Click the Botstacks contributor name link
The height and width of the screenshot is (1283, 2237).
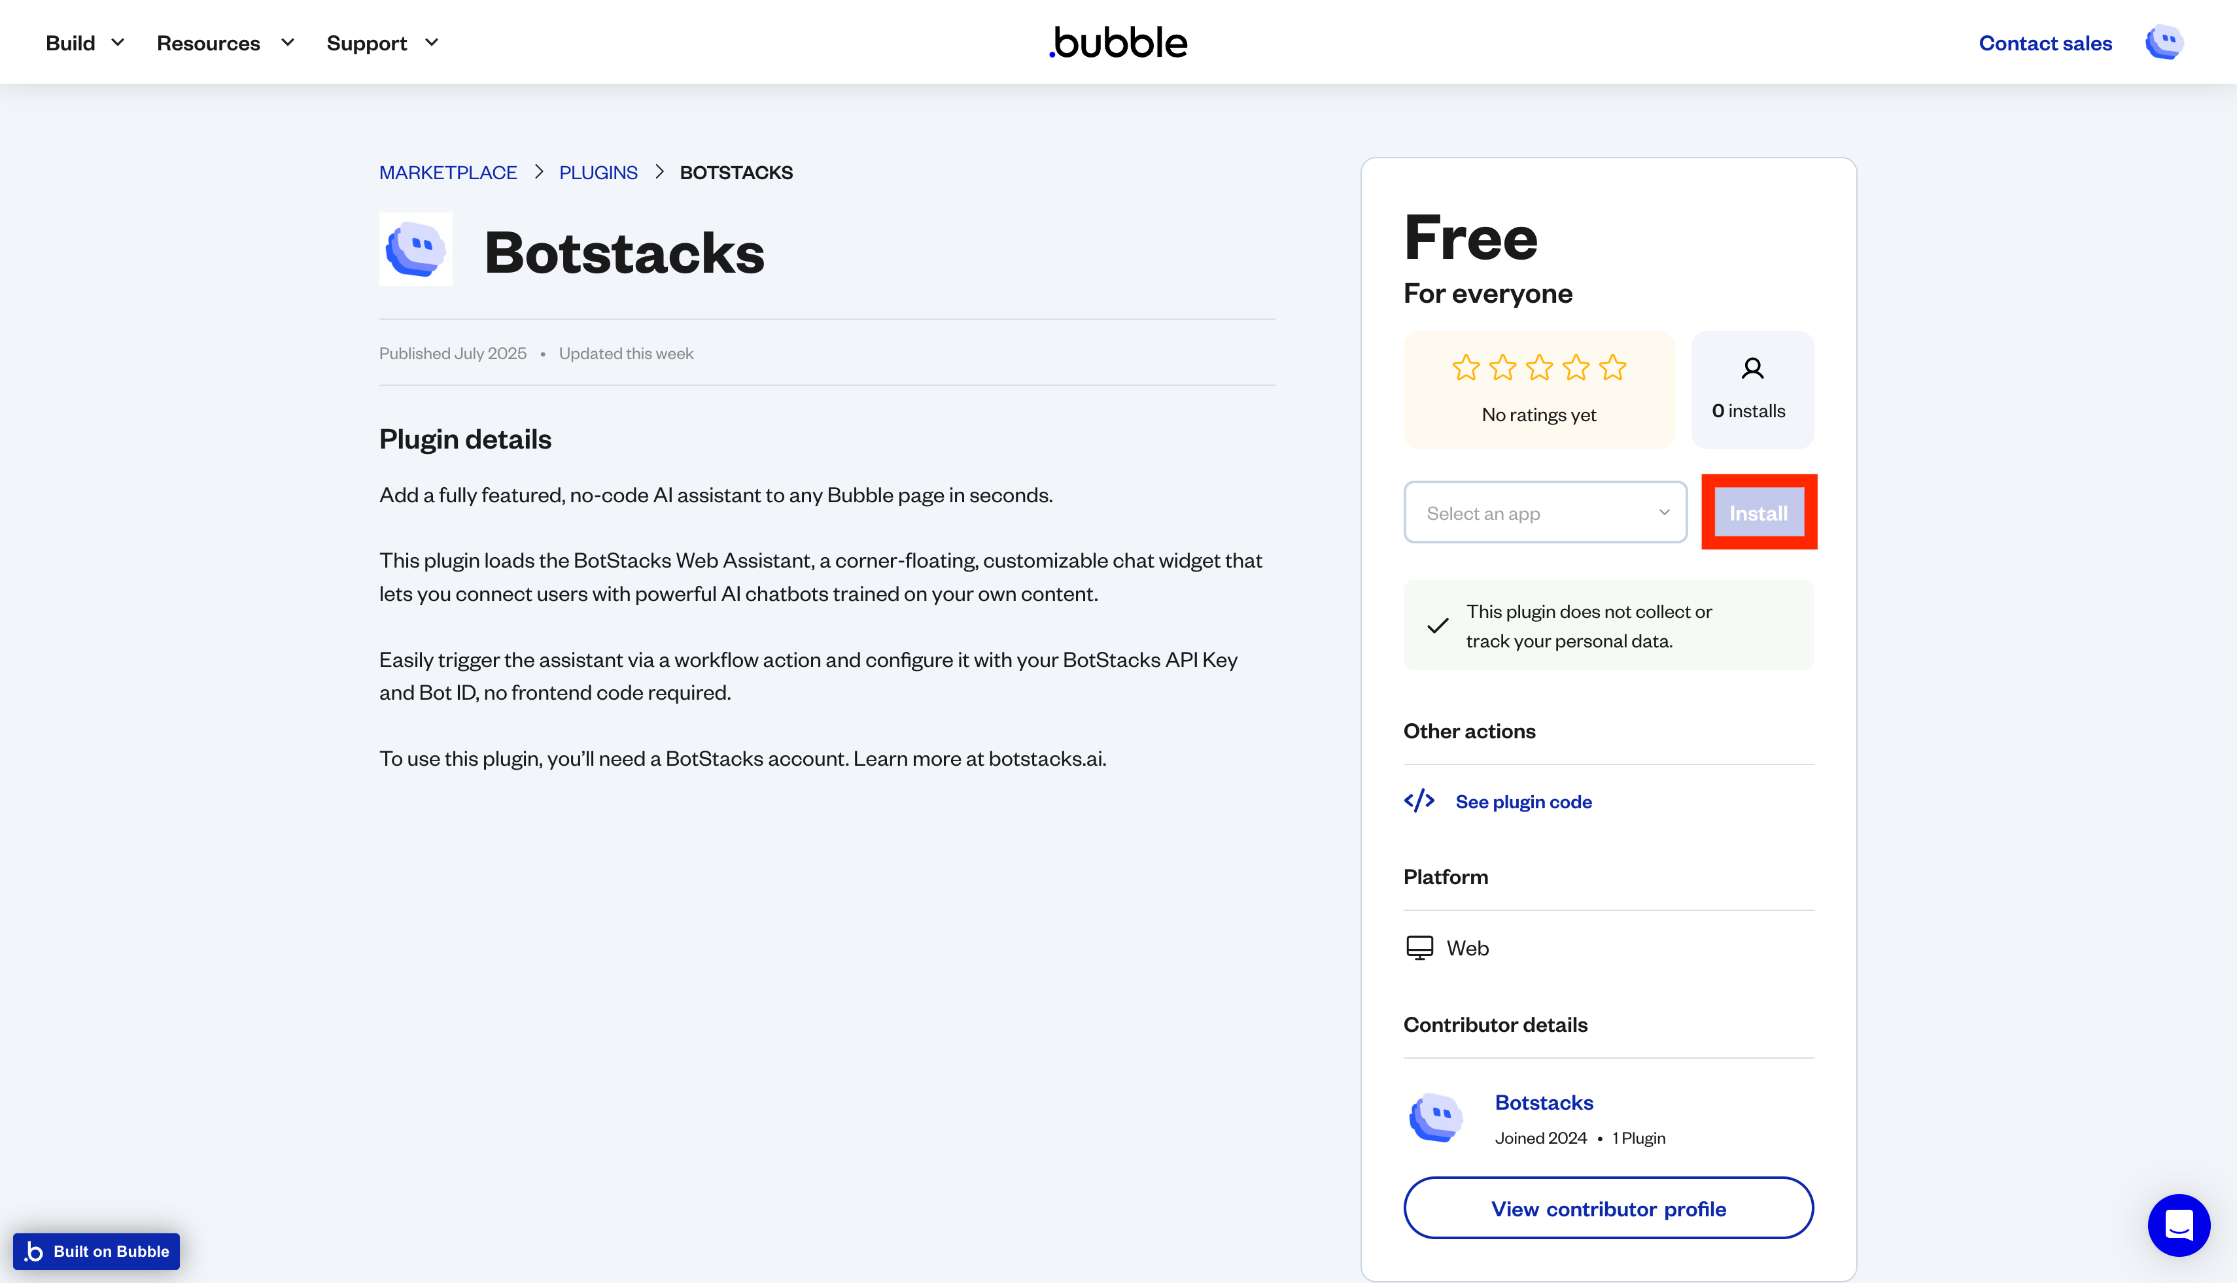point(1544,1101)
